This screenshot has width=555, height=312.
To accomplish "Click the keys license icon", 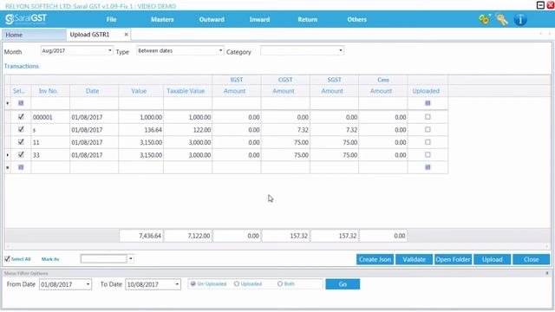I will pos(502,19).
